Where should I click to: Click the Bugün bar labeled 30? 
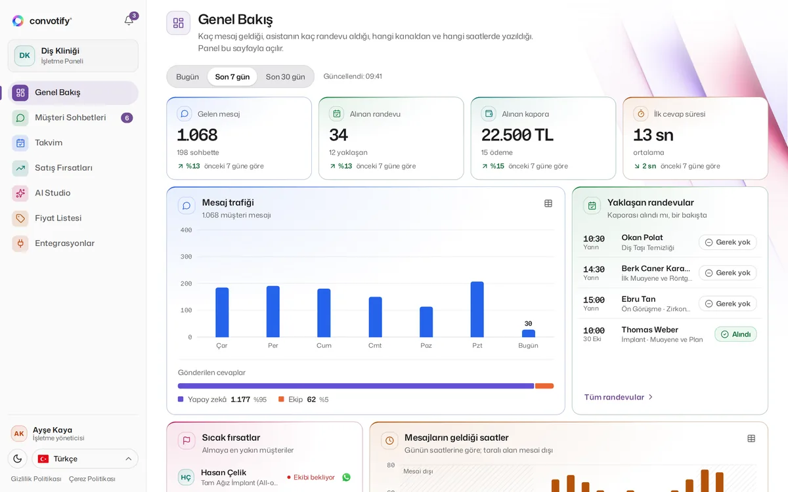tap(529, 333)
